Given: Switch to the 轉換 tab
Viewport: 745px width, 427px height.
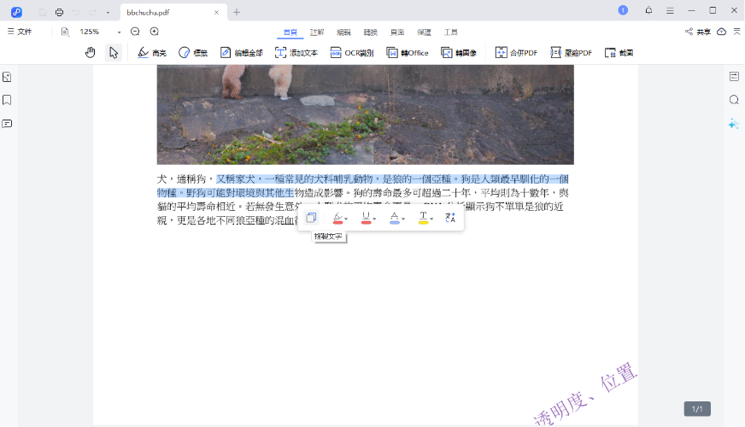Looking at the screenshot, I should pos(370,32).
